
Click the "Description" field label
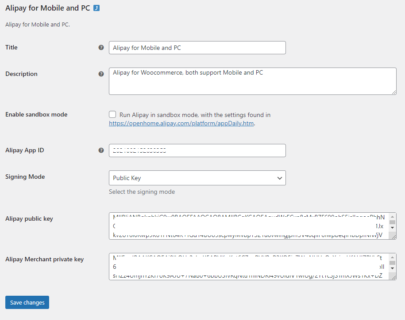[21, 74]
